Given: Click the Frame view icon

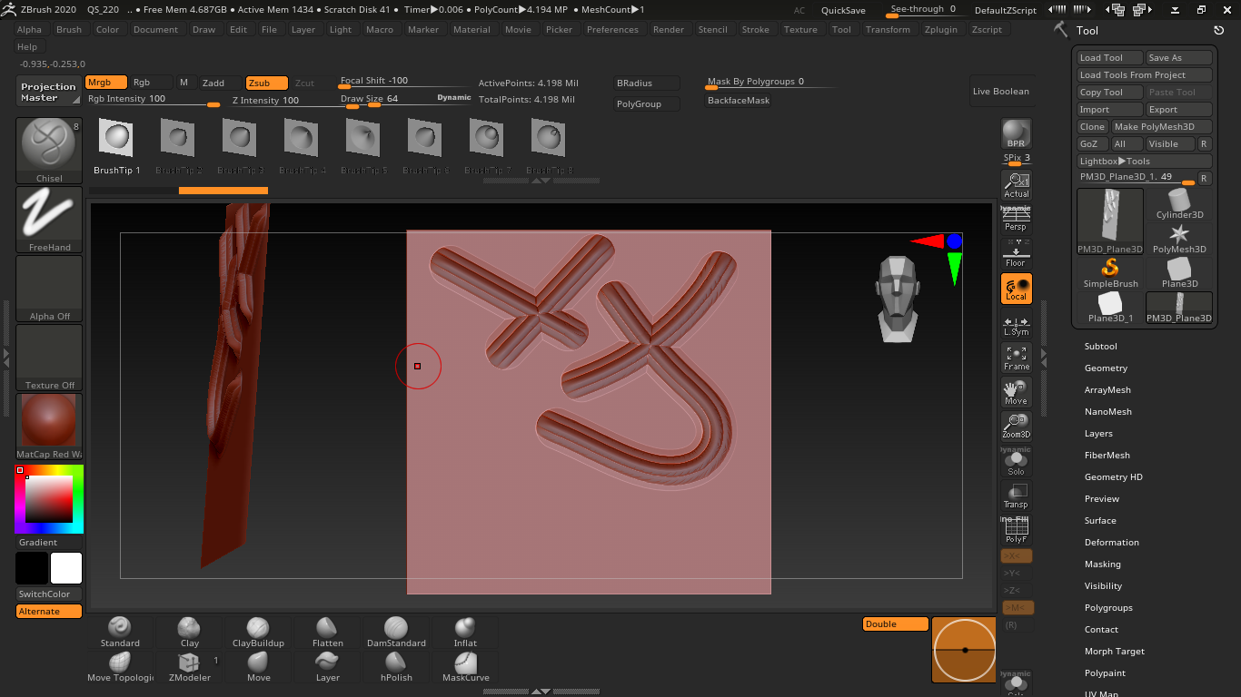Looking at the screenshot, I should [1016, 358].
